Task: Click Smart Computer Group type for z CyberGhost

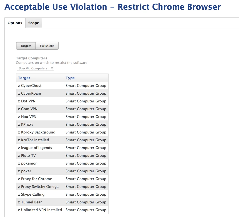Action: (x=86, y=86)
